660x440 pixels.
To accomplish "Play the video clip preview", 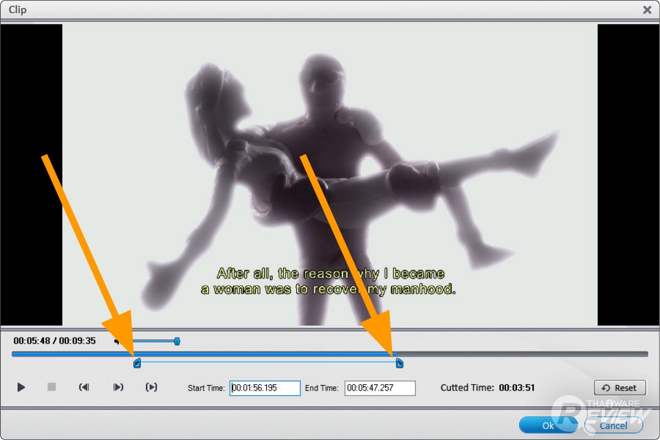I will [x=21, y=387].
